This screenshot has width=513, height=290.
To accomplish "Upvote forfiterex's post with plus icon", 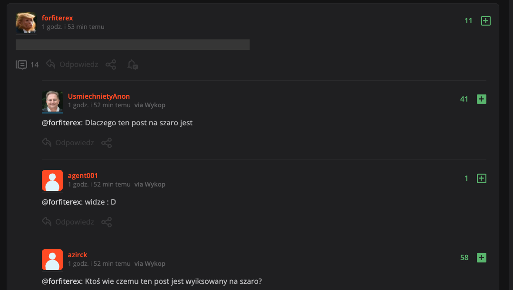I will [485, 21].
